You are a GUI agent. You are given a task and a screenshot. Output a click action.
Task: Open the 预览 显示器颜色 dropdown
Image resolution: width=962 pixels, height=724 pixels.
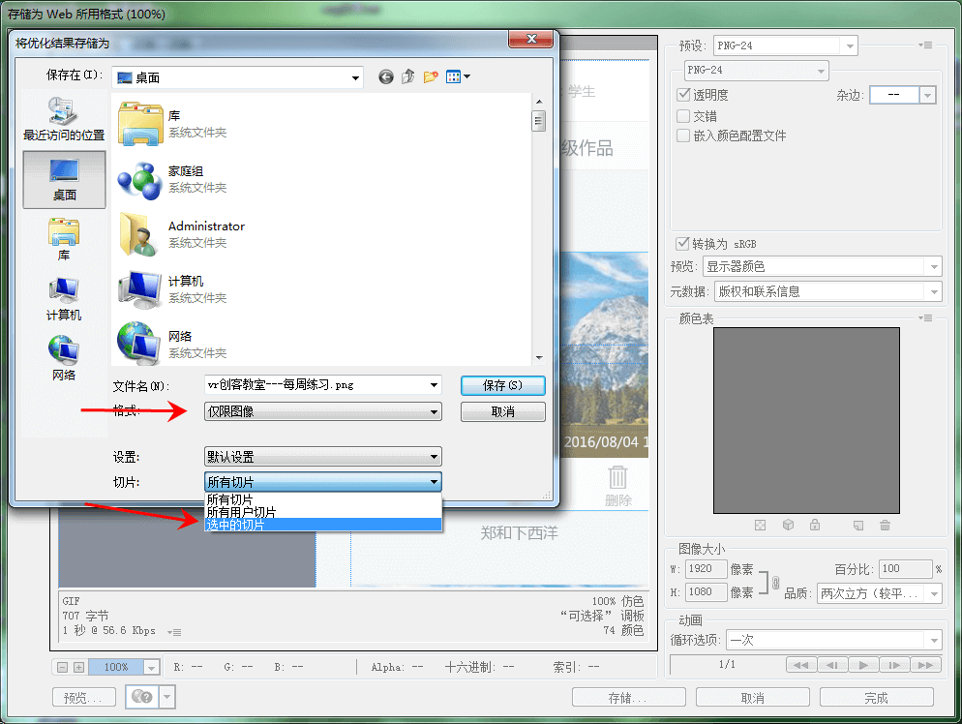coord(822,266)
